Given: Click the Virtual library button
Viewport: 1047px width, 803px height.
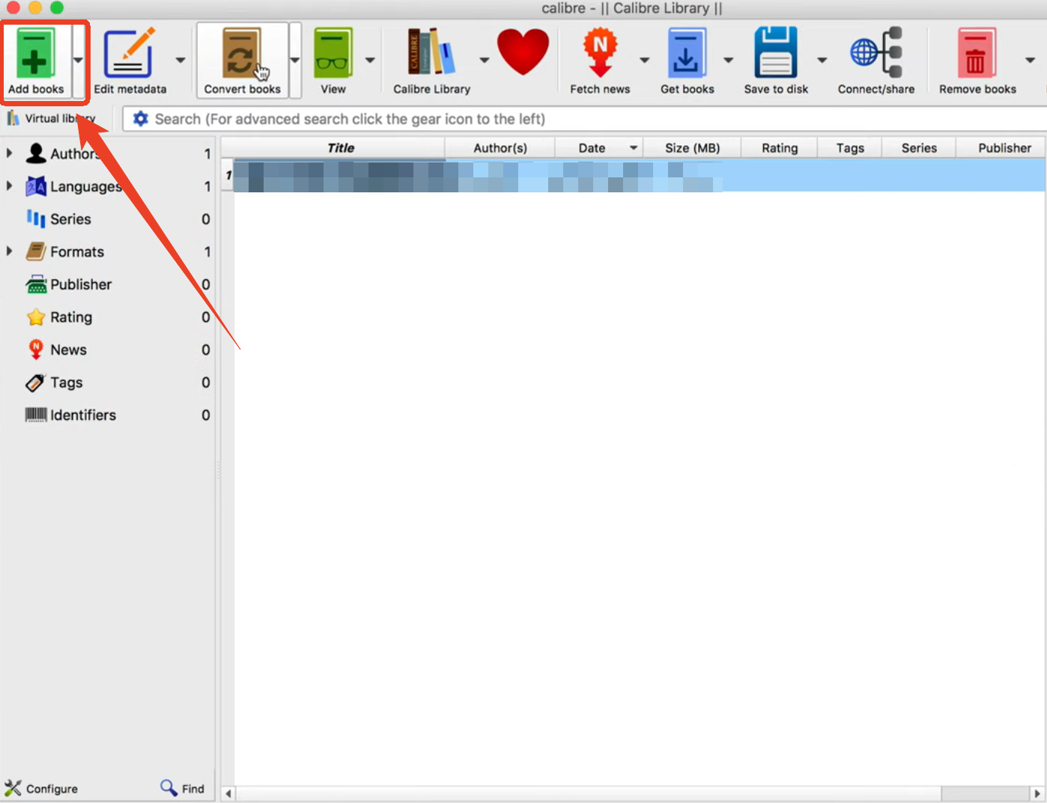Looking at the screenshot, I should [x=52, y=118].
